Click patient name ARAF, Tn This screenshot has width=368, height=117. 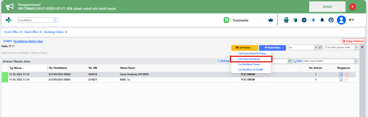(x=125, y=80)
